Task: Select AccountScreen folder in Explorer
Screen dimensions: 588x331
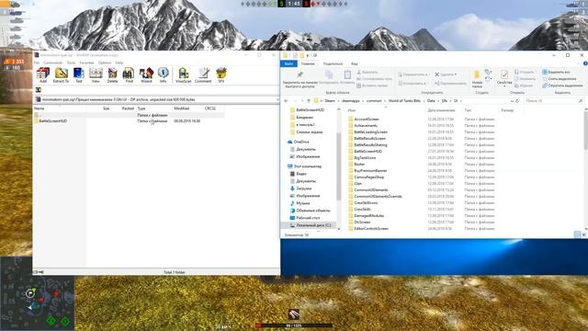Action: point(366,120)
